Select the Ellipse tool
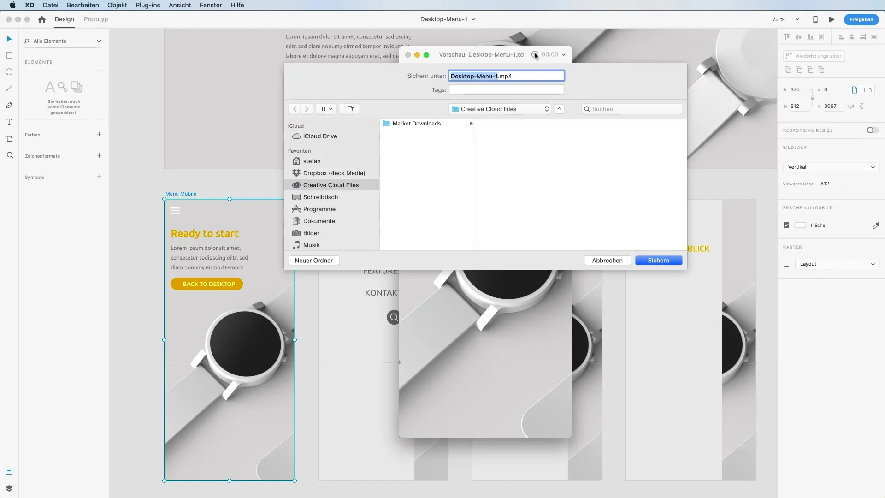Image resolution: width=885 pixels, height=498 pixels. 9,72
